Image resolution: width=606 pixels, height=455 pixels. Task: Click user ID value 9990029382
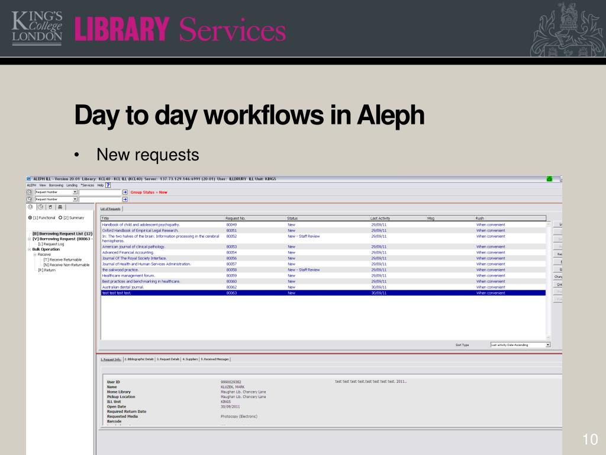tap(231, 382)
